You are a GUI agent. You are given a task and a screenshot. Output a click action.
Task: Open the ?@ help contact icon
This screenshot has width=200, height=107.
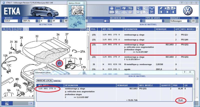[x=130, y=8]
